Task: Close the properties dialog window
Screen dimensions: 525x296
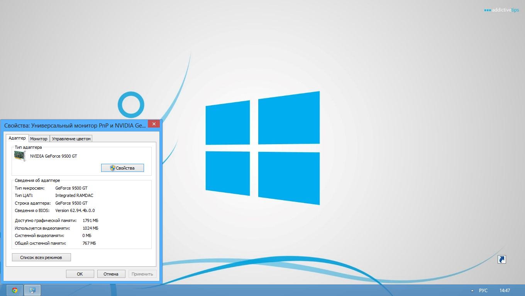Action: [154, 124]
